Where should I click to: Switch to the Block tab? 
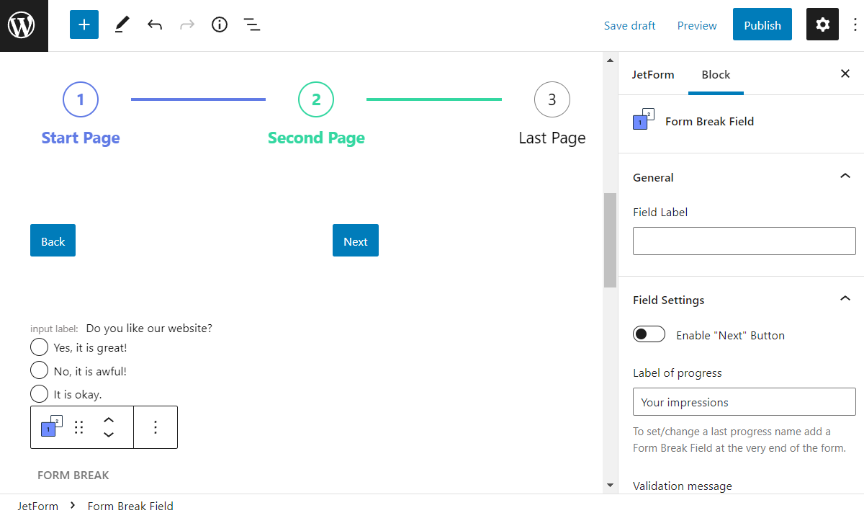[716, 74]
